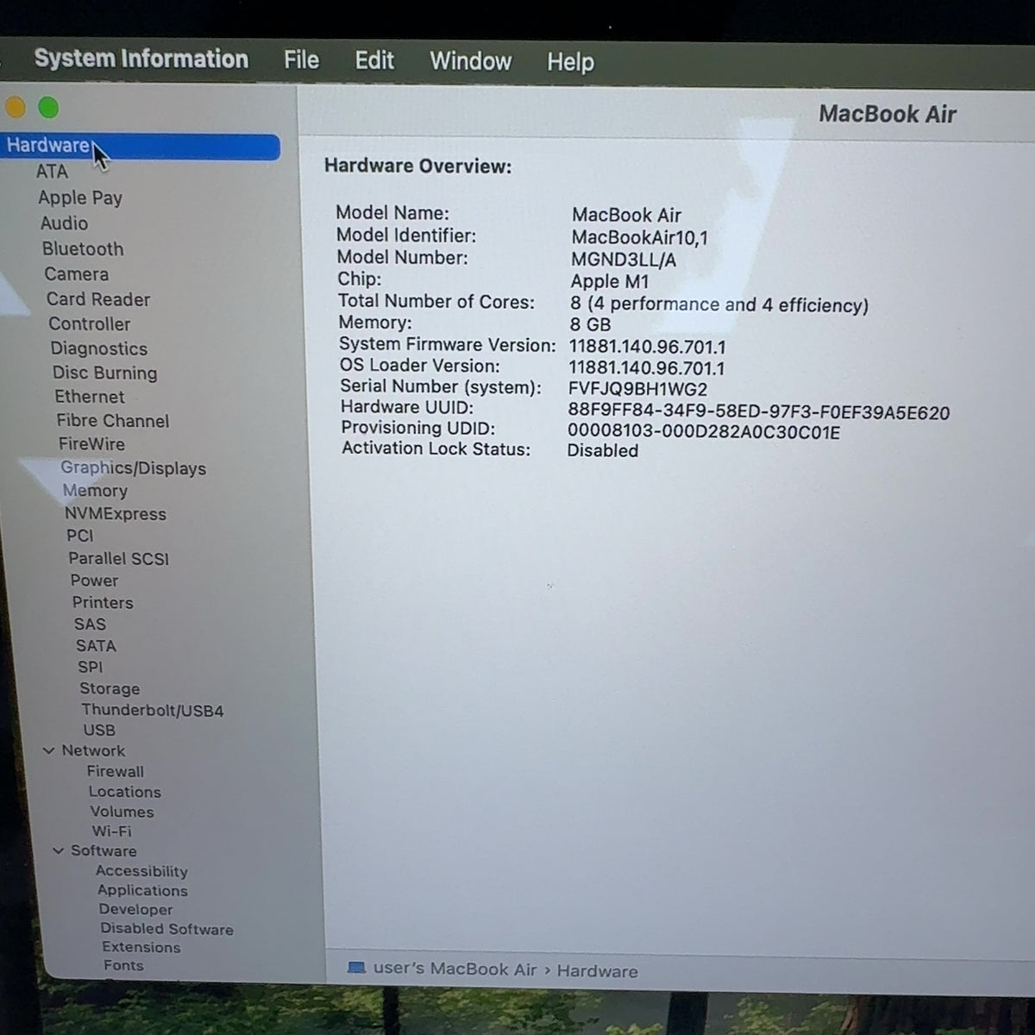Click the serial number FVFJQ9BH1WG2
This screenshot has height=1035, width=1035.
coord(638,390)
